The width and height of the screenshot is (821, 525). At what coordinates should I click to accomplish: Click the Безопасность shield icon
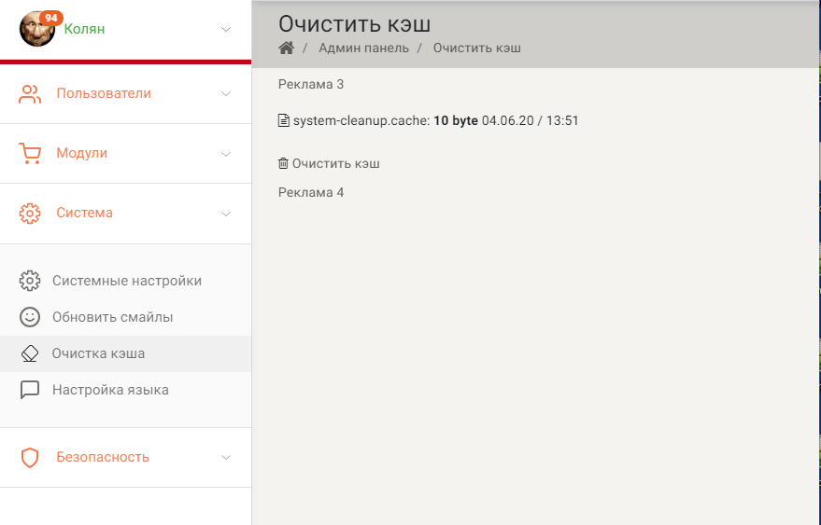tap(30, 458)
